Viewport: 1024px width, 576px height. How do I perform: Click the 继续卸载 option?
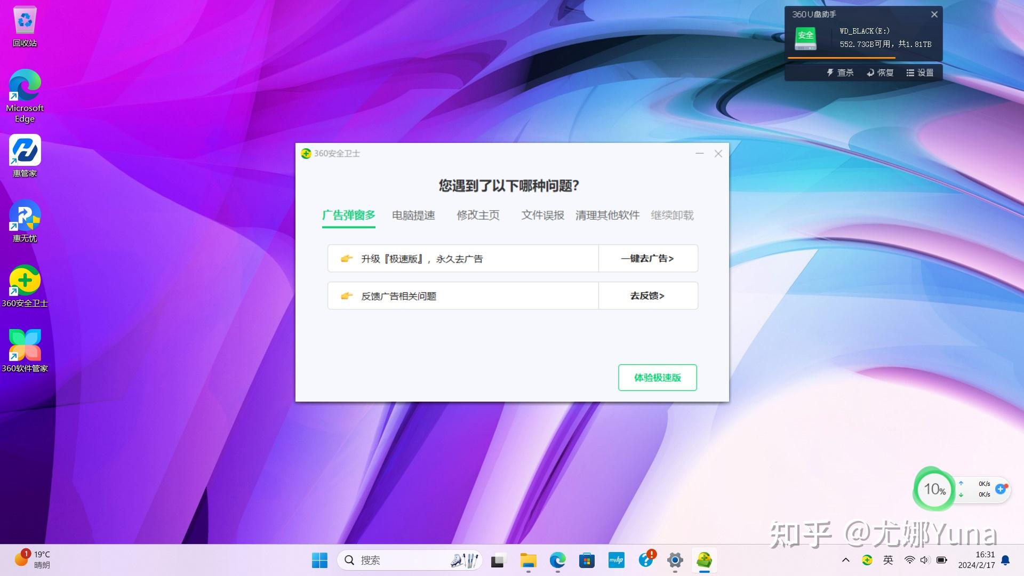672,215
